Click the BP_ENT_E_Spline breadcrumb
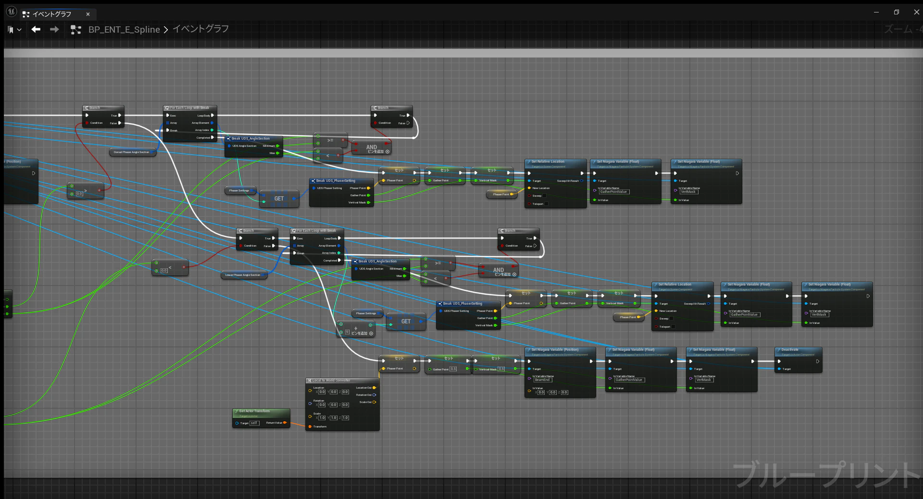 pos(124,30)
